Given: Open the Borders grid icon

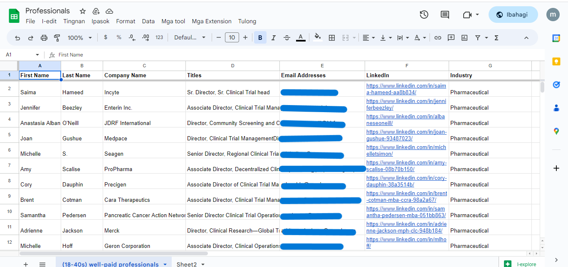Looking at the screenshot, I should coord(331,38).
